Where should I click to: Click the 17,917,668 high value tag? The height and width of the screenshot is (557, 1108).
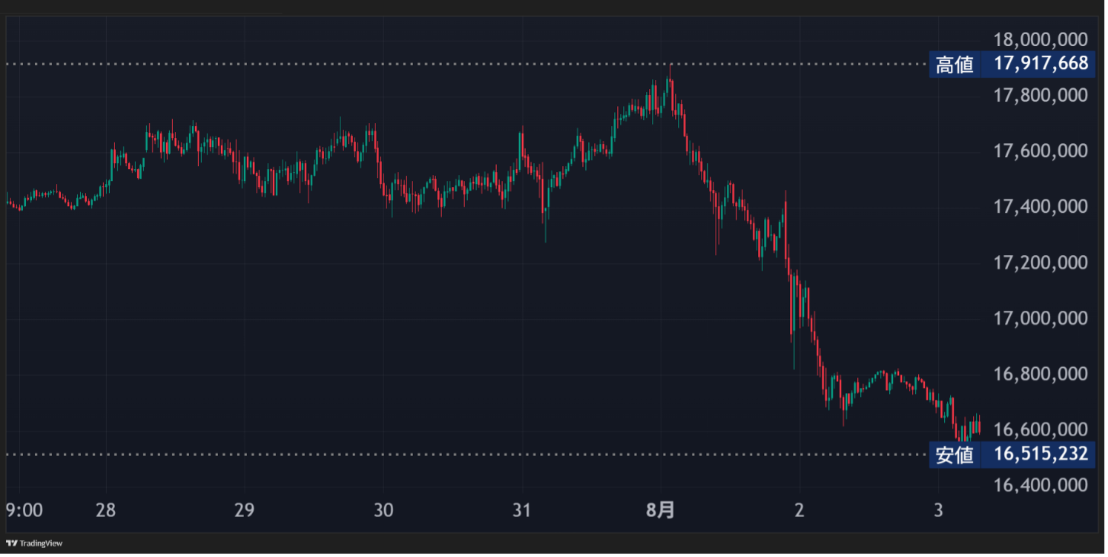click(x=1041, y=64)
